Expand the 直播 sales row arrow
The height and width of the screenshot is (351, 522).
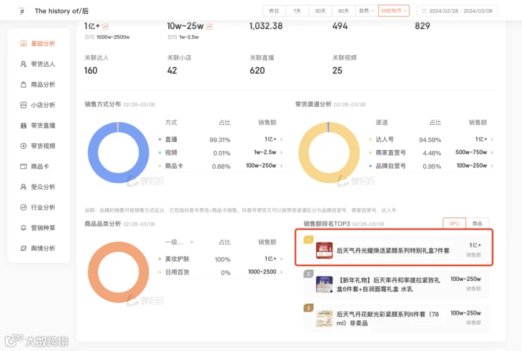(x=281, y=140)
